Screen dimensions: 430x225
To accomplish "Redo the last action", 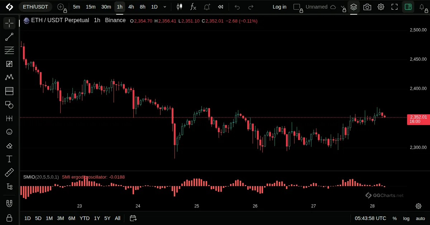I will click(251, 7).
